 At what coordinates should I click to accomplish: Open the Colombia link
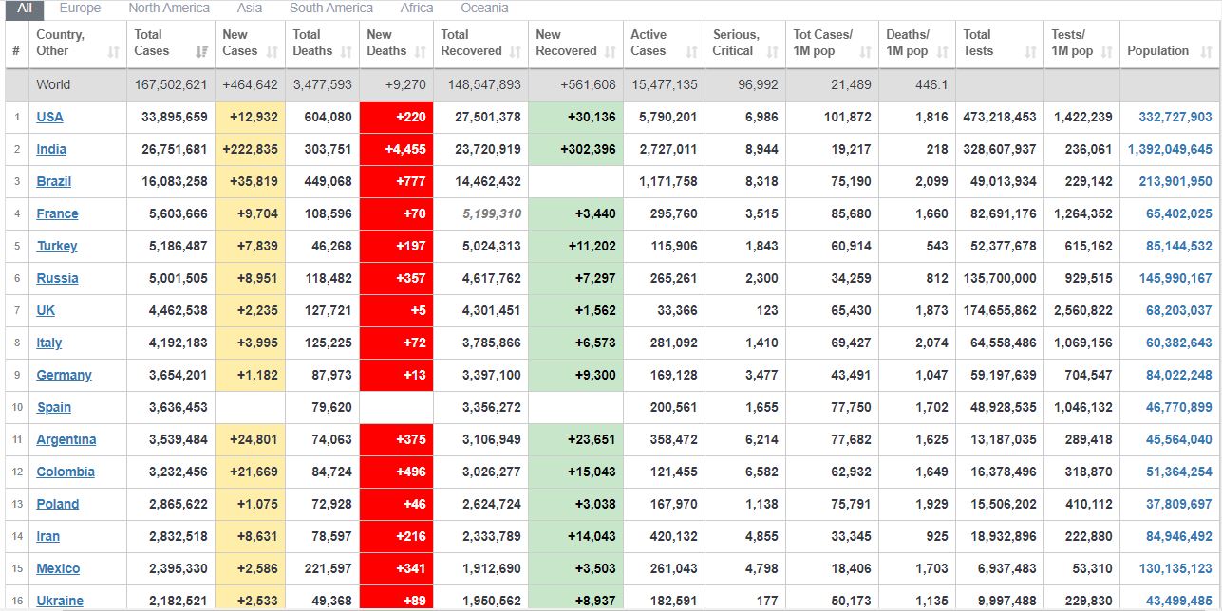pyautogui.click(x=66, y=472)
